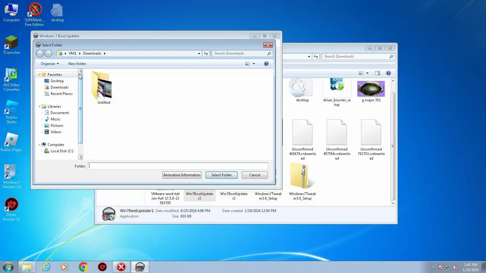Click the dialog Forward navigation arrow
This screenshot has width=486, height=273.
pyautogui.click(x=48, y=53)
